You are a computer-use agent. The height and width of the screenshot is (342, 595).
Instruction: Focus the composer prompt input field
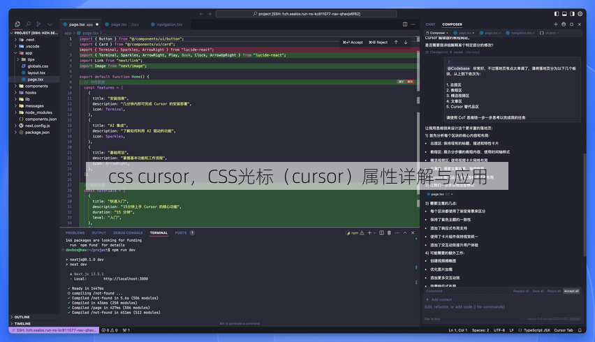click(502, 307)
